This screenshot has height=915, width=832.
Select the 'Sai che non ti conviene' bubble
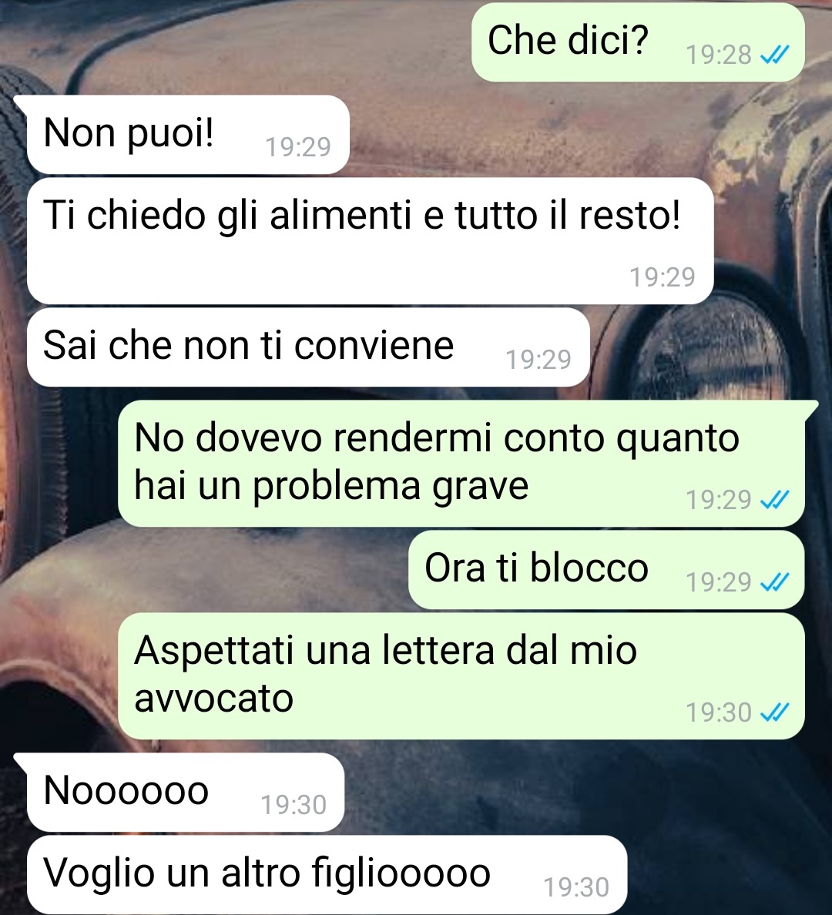pyautogui.click(x=308, y=347)
